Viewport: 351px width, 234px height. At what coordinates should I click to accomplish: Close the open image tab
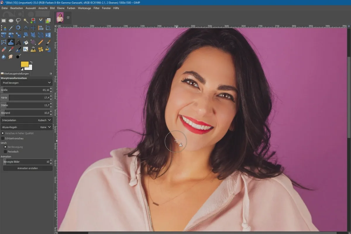click(x=68, y=17)
